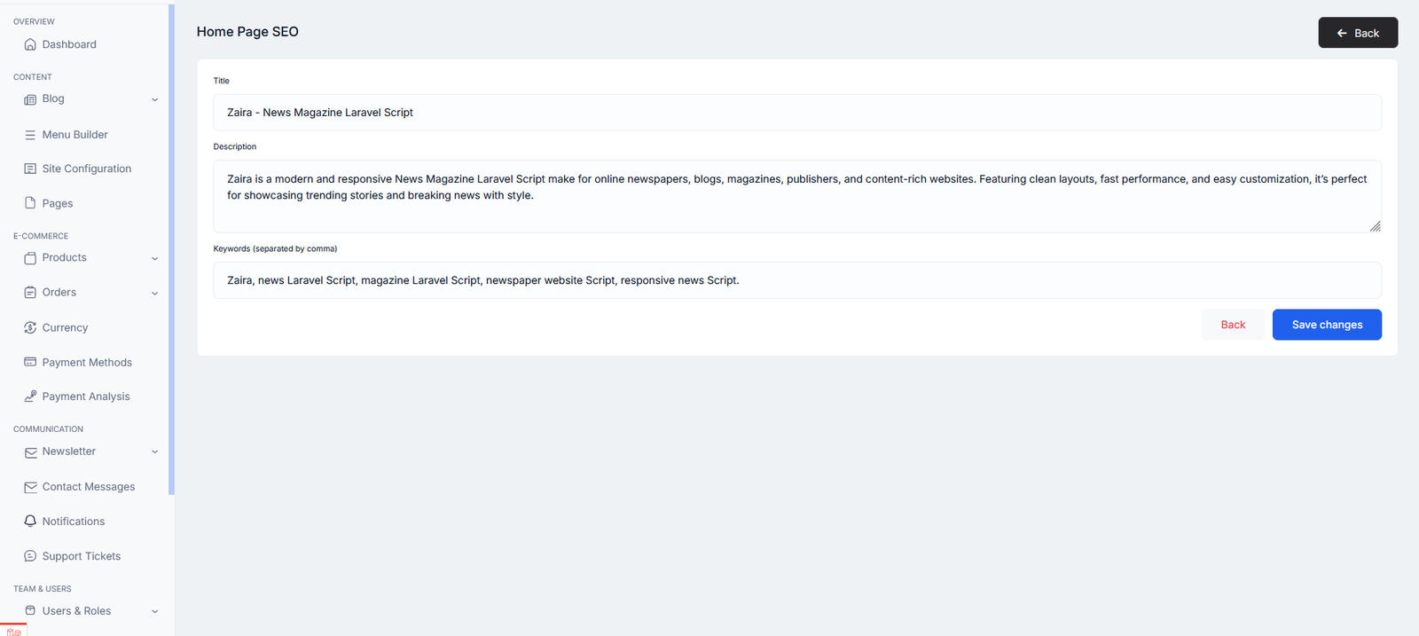
Task: Expand the Orders submenu chevron
Action: click(x=155, y=294)
